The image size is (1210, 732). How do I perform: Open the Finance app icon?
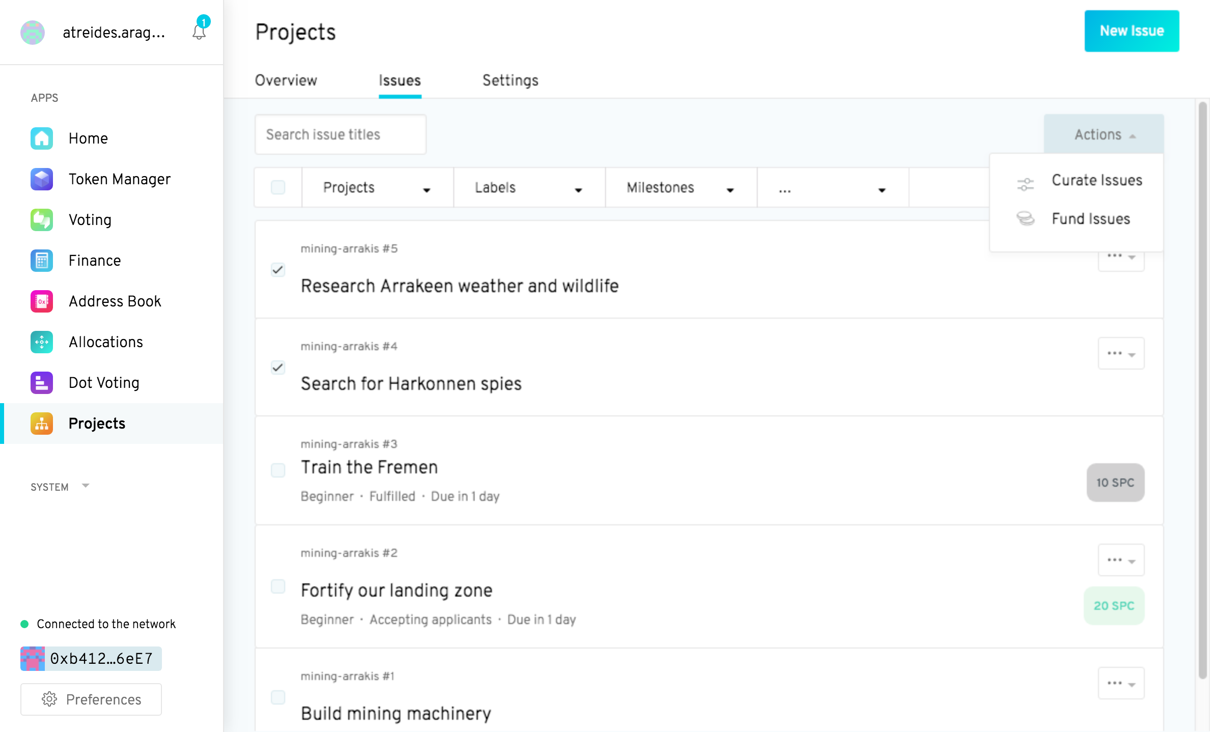click(x=42, y=261)
